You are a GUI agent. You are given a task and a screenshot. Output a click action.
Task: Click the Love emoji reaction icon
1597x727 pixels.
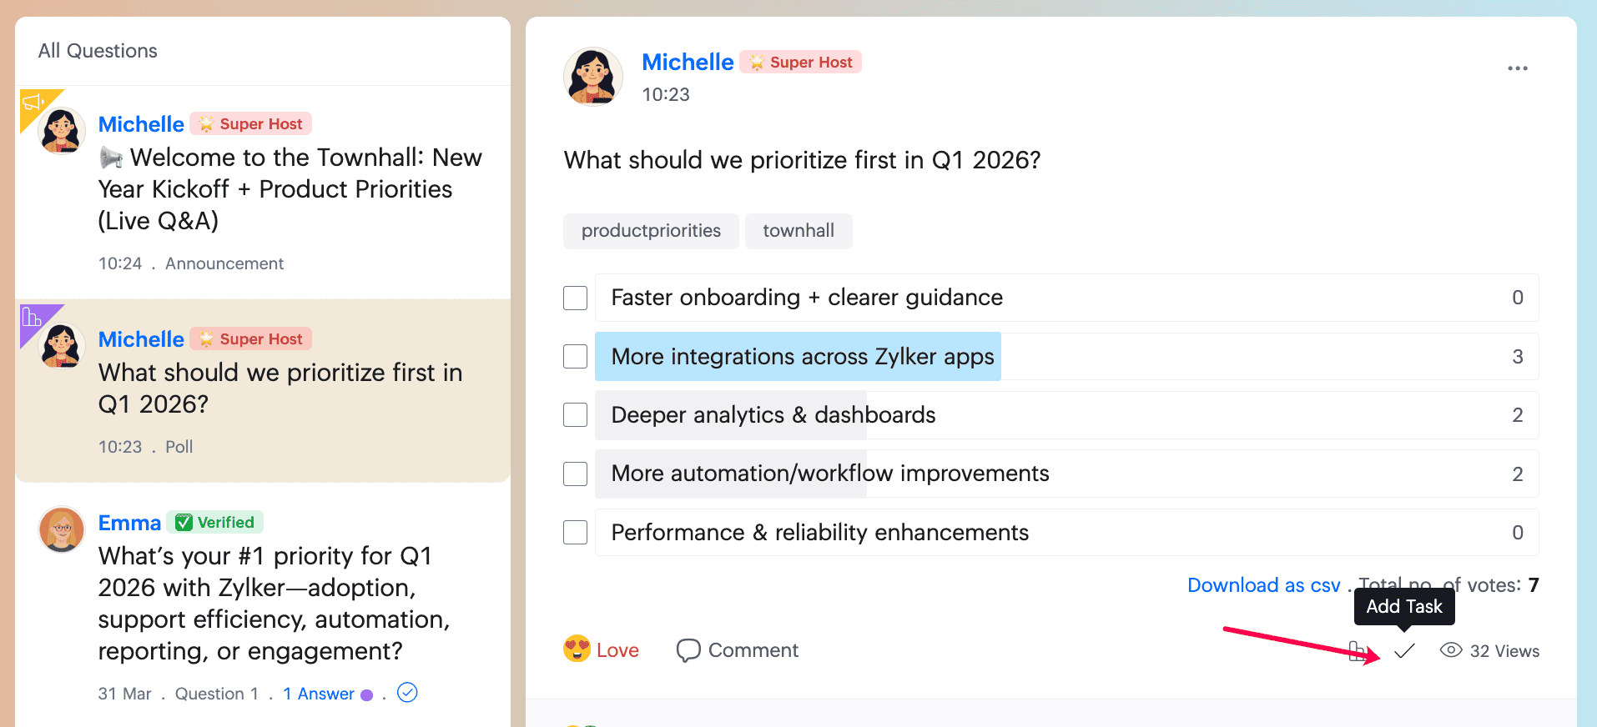(x=577, y=649)
